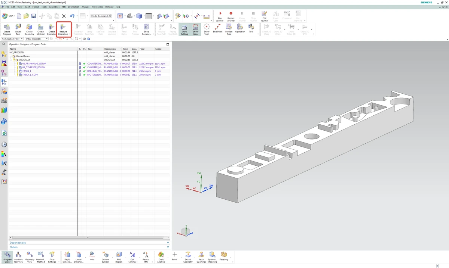449x268 pixels.
Task: Click the Program Order view icon
Action: [7, 257]
